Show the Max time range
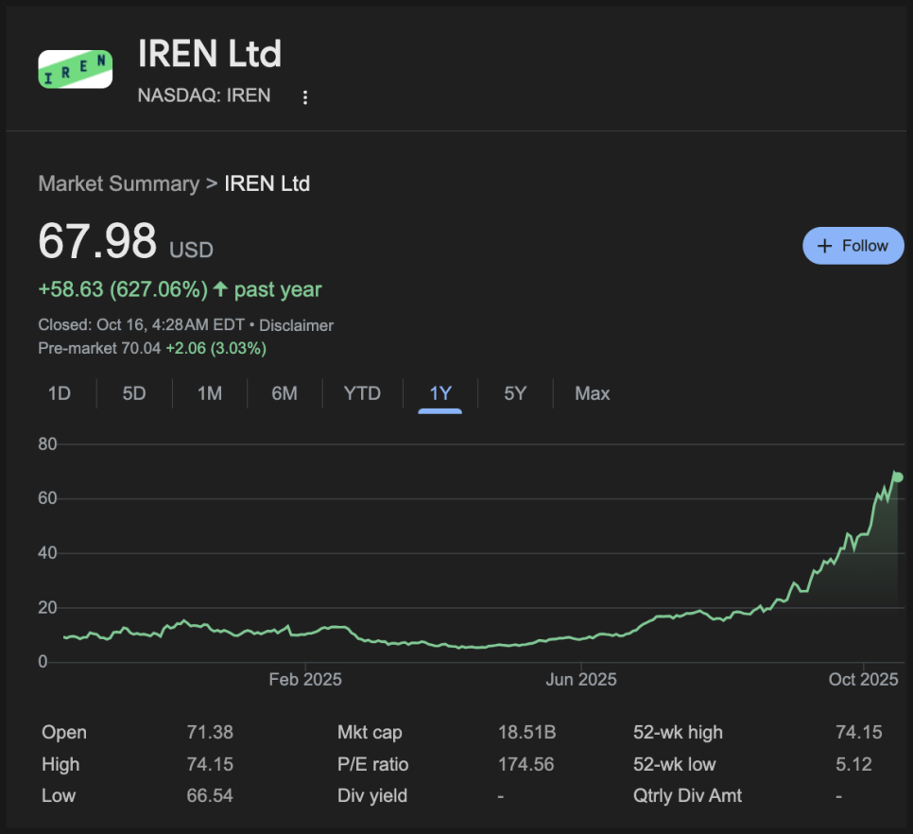Image resolution: width=913 pixels, height=834 pixels. click(x=593, y=393)
